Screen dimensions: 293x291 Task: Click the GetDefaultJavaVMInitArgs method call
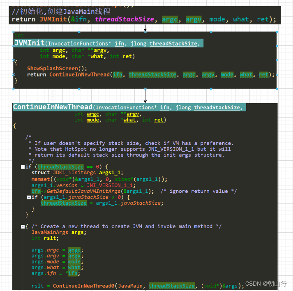tap(83, 192)
